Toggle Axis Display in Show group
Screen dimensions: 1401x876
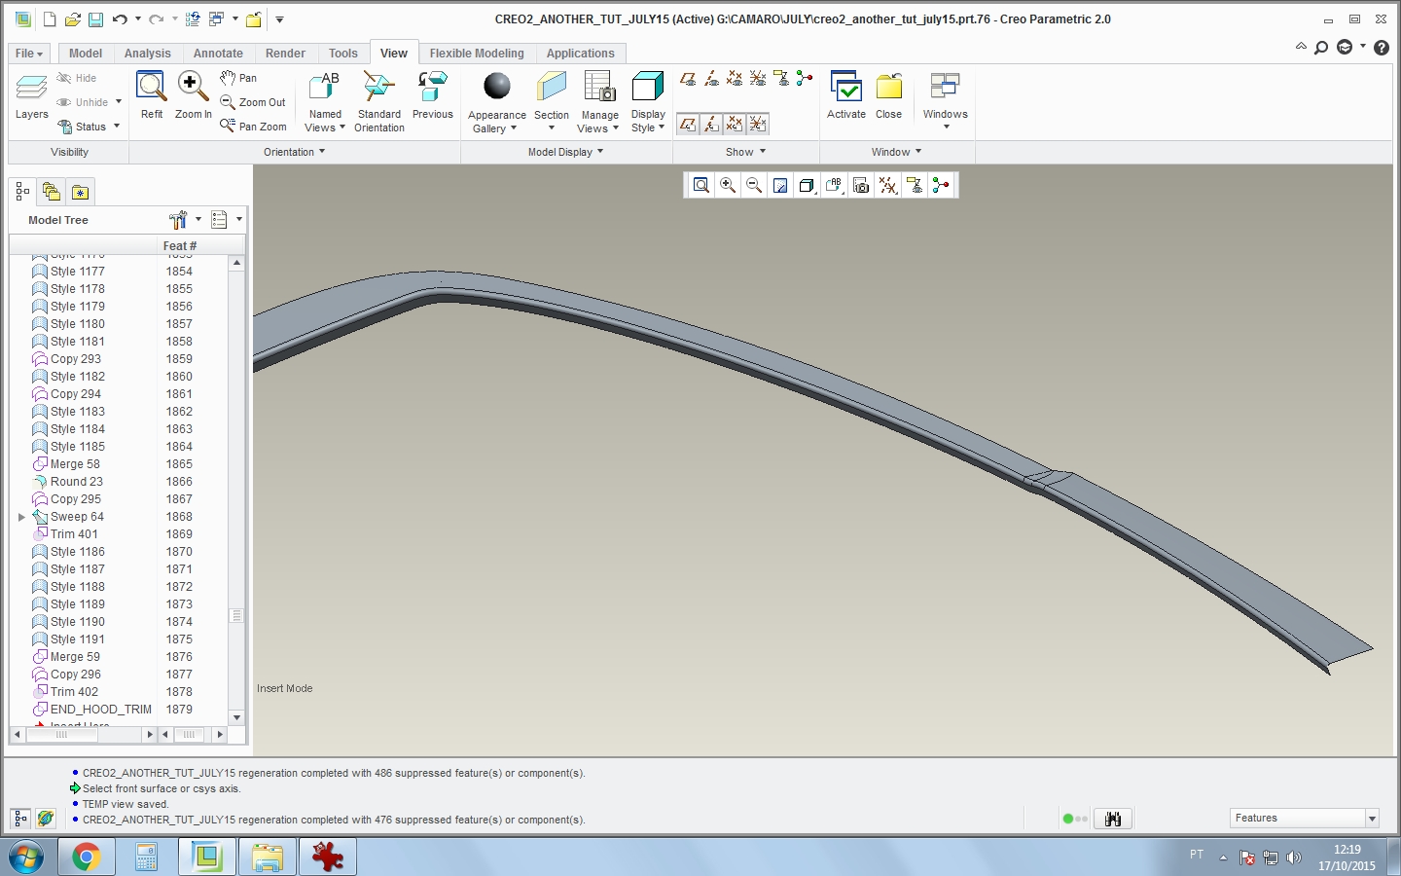711,79
